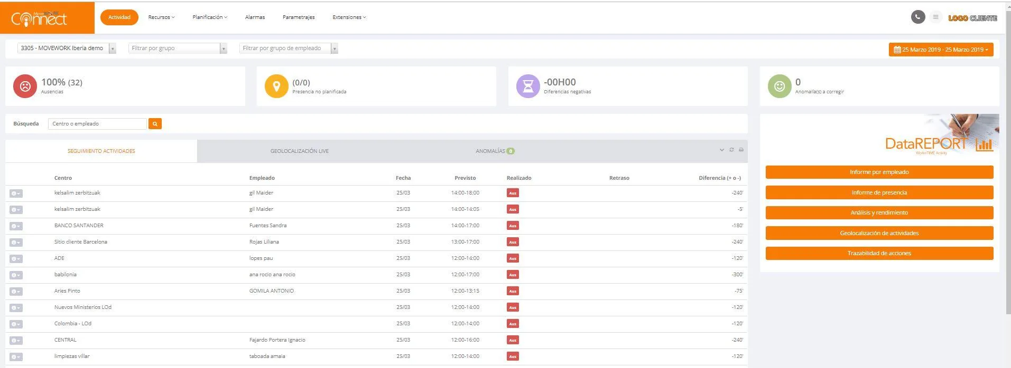Switch to Geolocalización Live tab
The image size is (1011, 368).
pyautogui.click(x=300, y=151)
